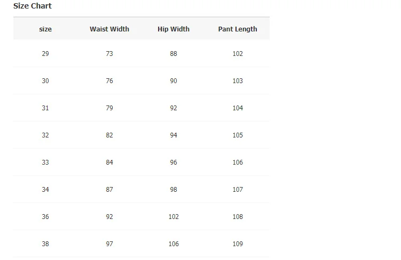401x260 pixels.
Task: Select size 29 cell
Action: (45, 54)
